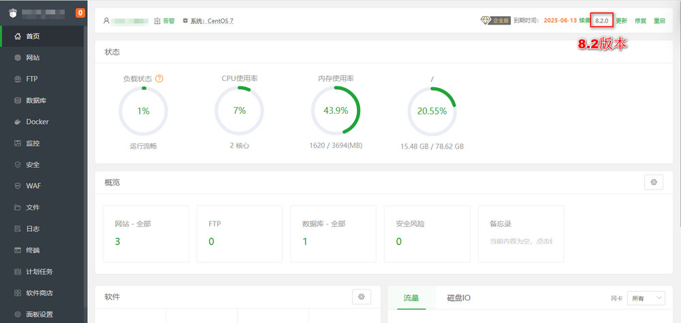Select the 流量 tab

coord(411,298)
